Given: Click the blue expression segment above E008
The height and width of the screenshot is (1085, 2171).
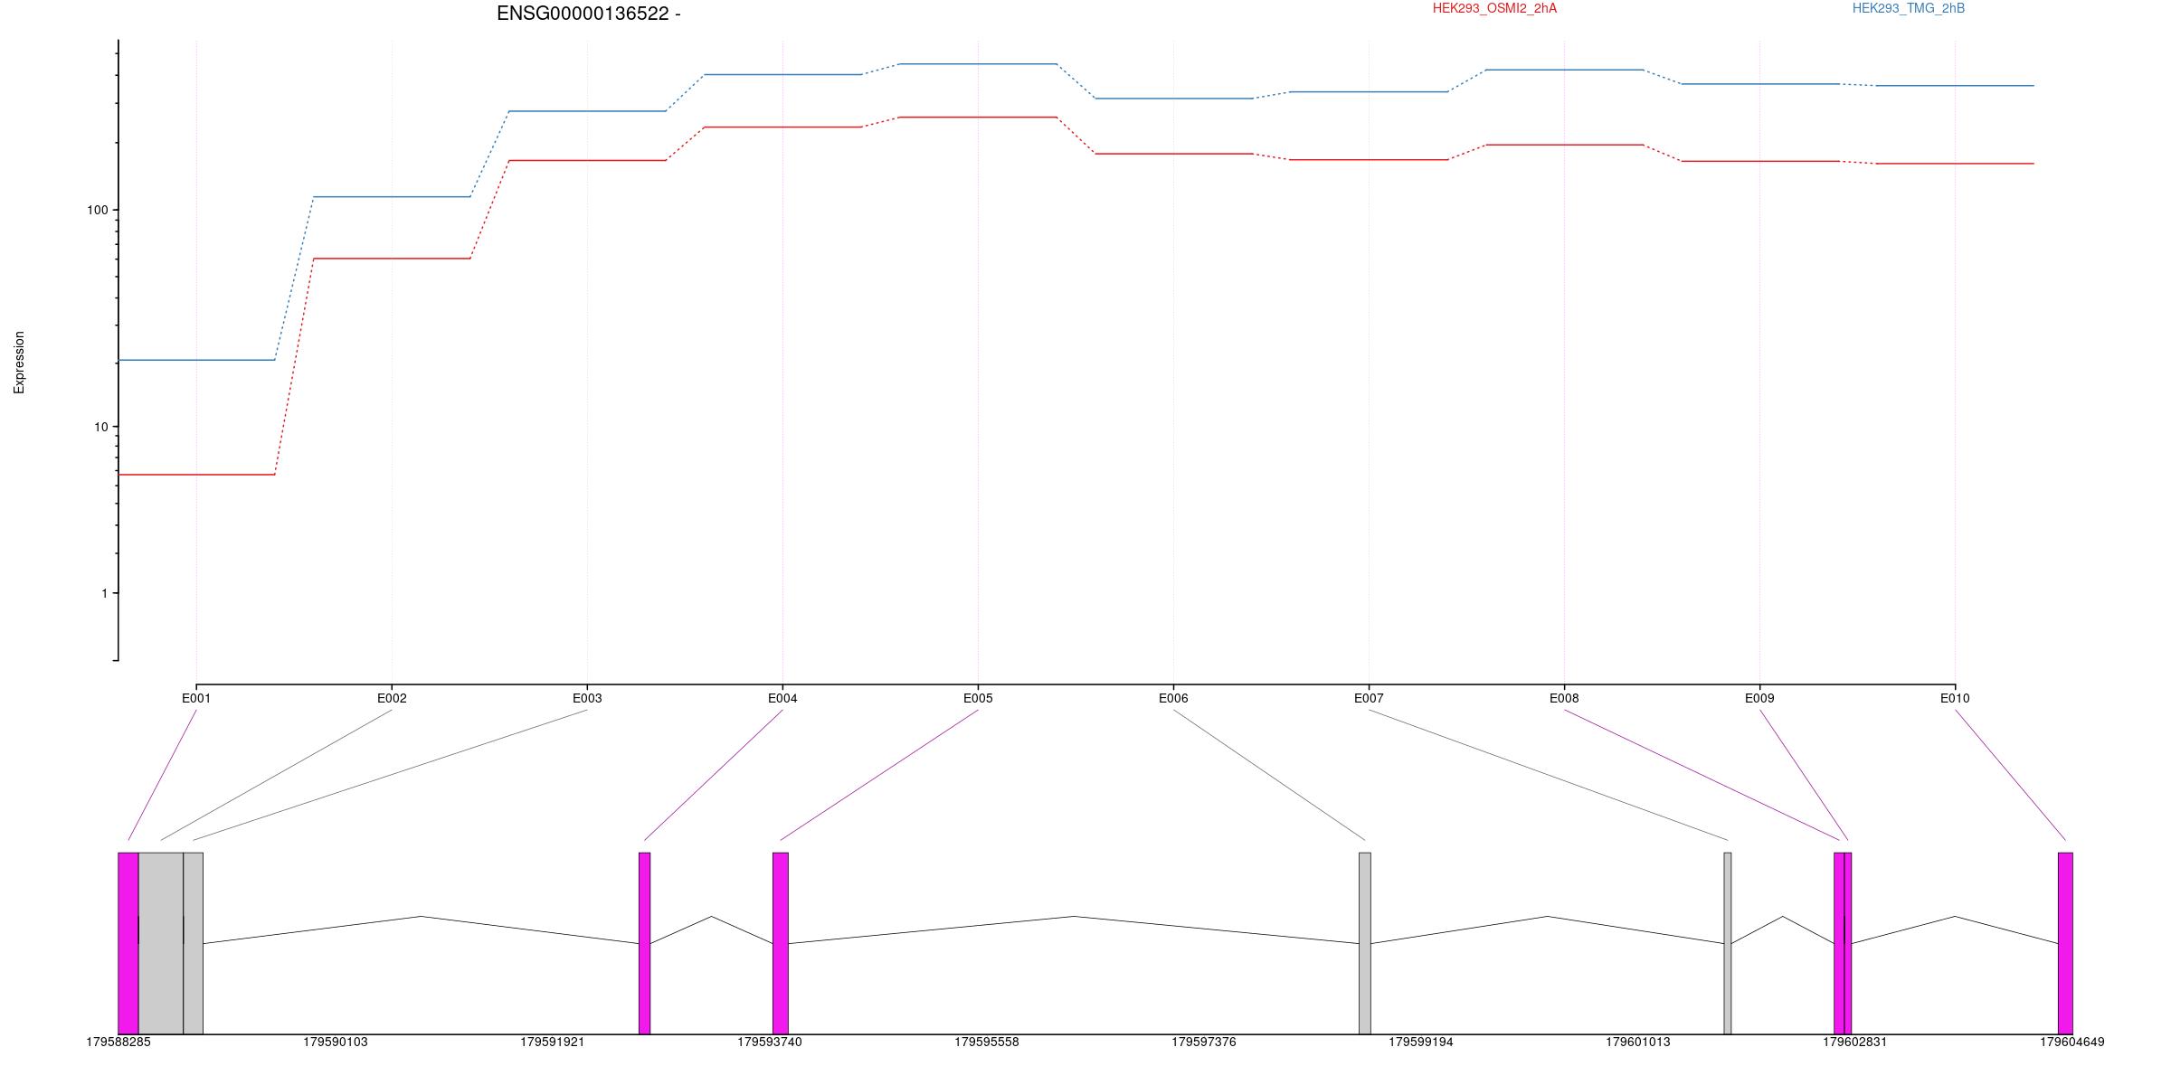Looking at the screenshot, I should [1564, 70].
